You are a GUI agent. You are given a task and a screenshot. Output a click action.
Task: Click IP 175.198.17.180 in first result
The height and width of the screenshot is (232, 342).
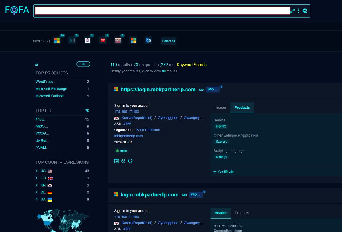pyautogui.click(x=127, y=112)
